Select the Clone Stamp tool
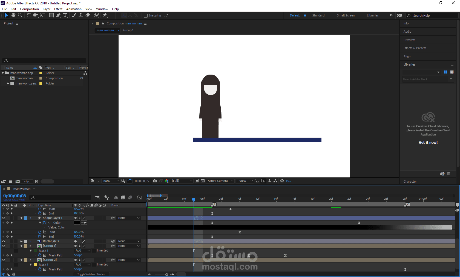The width and height of the screenshot is (460, 277). [81, 15]
